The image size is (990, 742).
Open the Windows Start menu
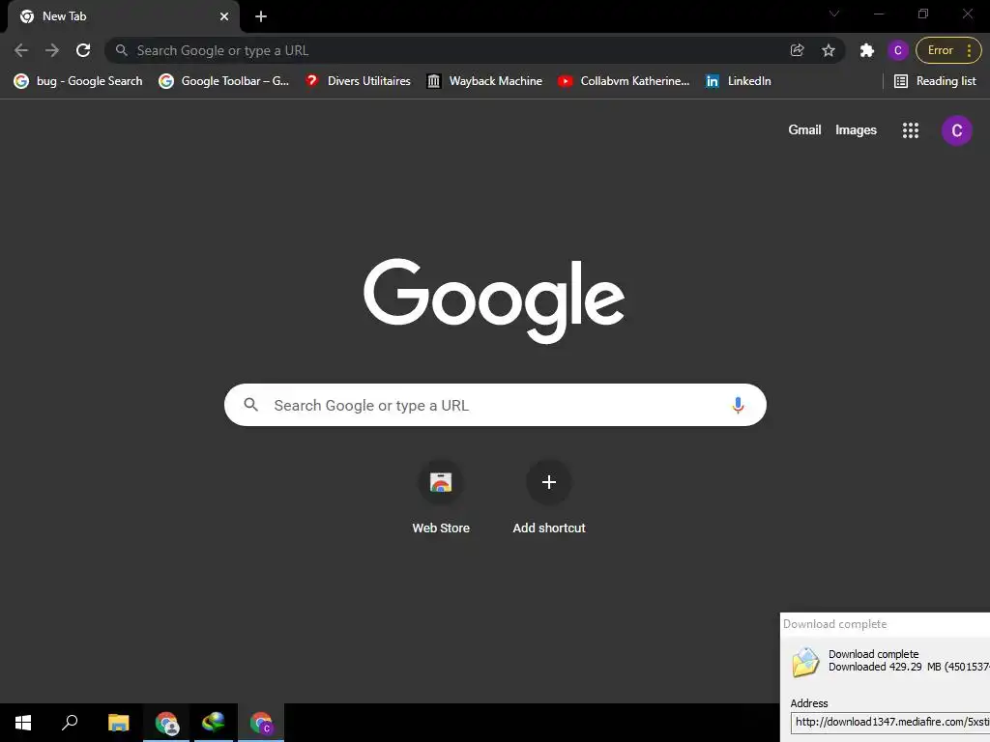pos(23,723)
